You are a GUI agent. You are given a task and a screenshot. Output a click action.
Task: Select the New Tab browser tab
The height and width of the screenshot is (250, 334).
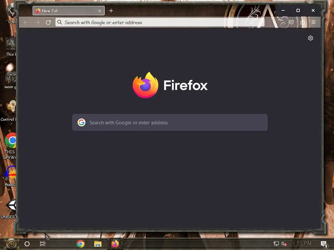click(x=68, y=11)
